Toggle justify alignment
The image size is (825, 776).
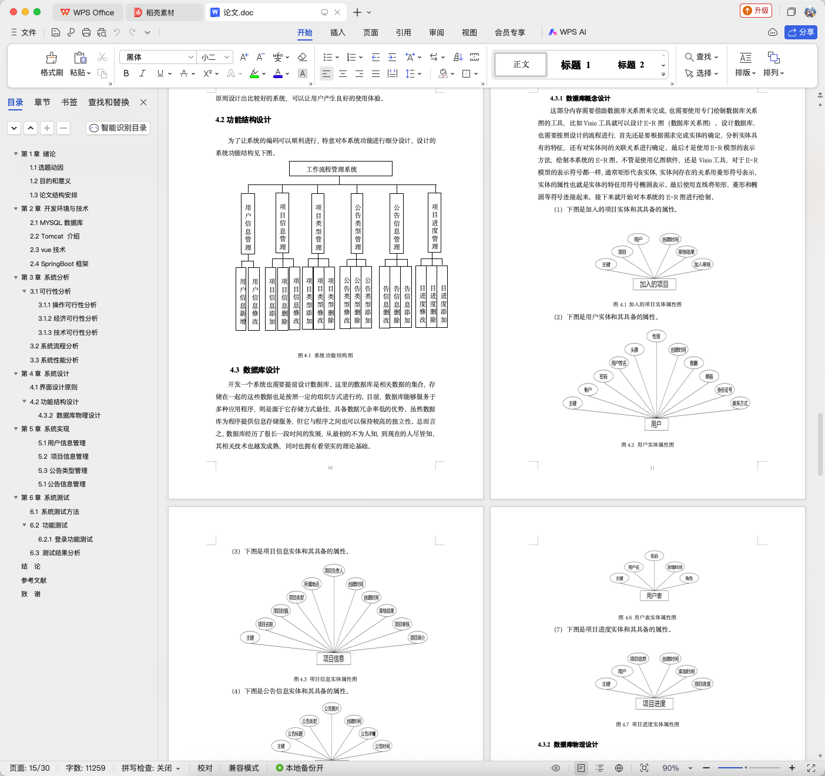[x=375, y=73]
